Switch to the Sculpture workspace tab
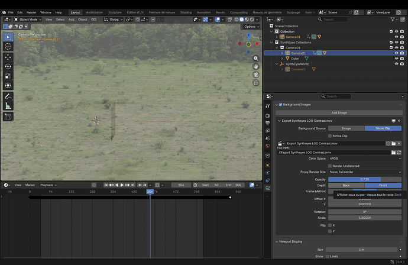This screenshot has height=265, width=408. coord(115,12)
